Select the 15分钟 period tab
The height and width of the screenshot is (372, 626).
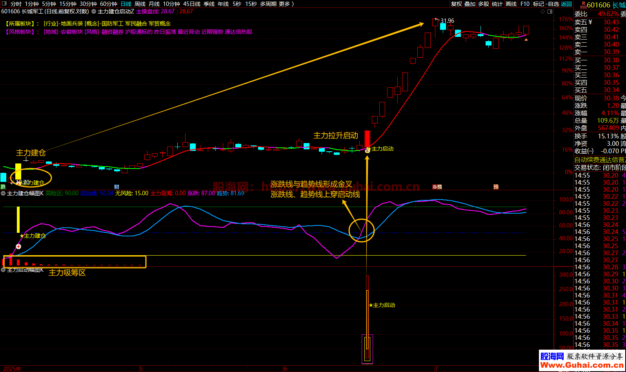(68, 4)
